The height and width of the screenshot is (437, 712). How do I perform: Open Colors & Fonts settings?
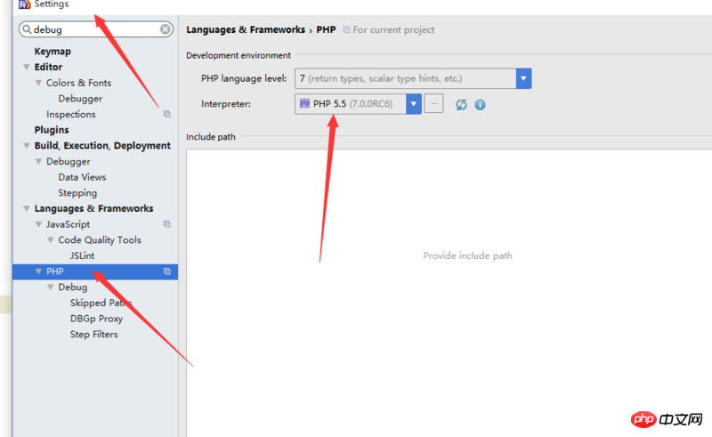click(78, 83)
